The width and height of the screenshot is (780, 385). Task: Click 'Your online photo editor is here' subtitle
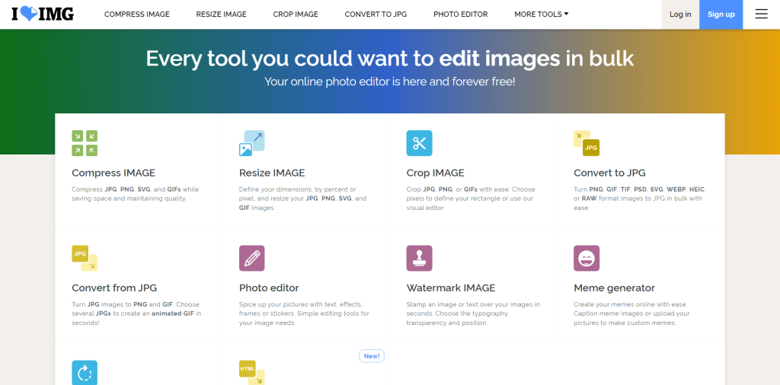coord(390,81)
